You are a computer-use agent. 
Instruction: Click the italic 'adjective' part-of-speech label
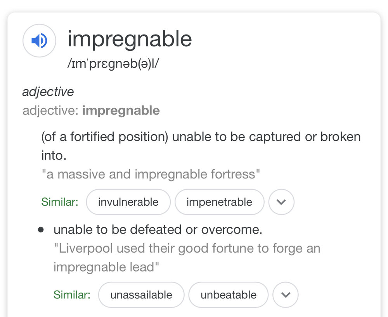[48, 92]
